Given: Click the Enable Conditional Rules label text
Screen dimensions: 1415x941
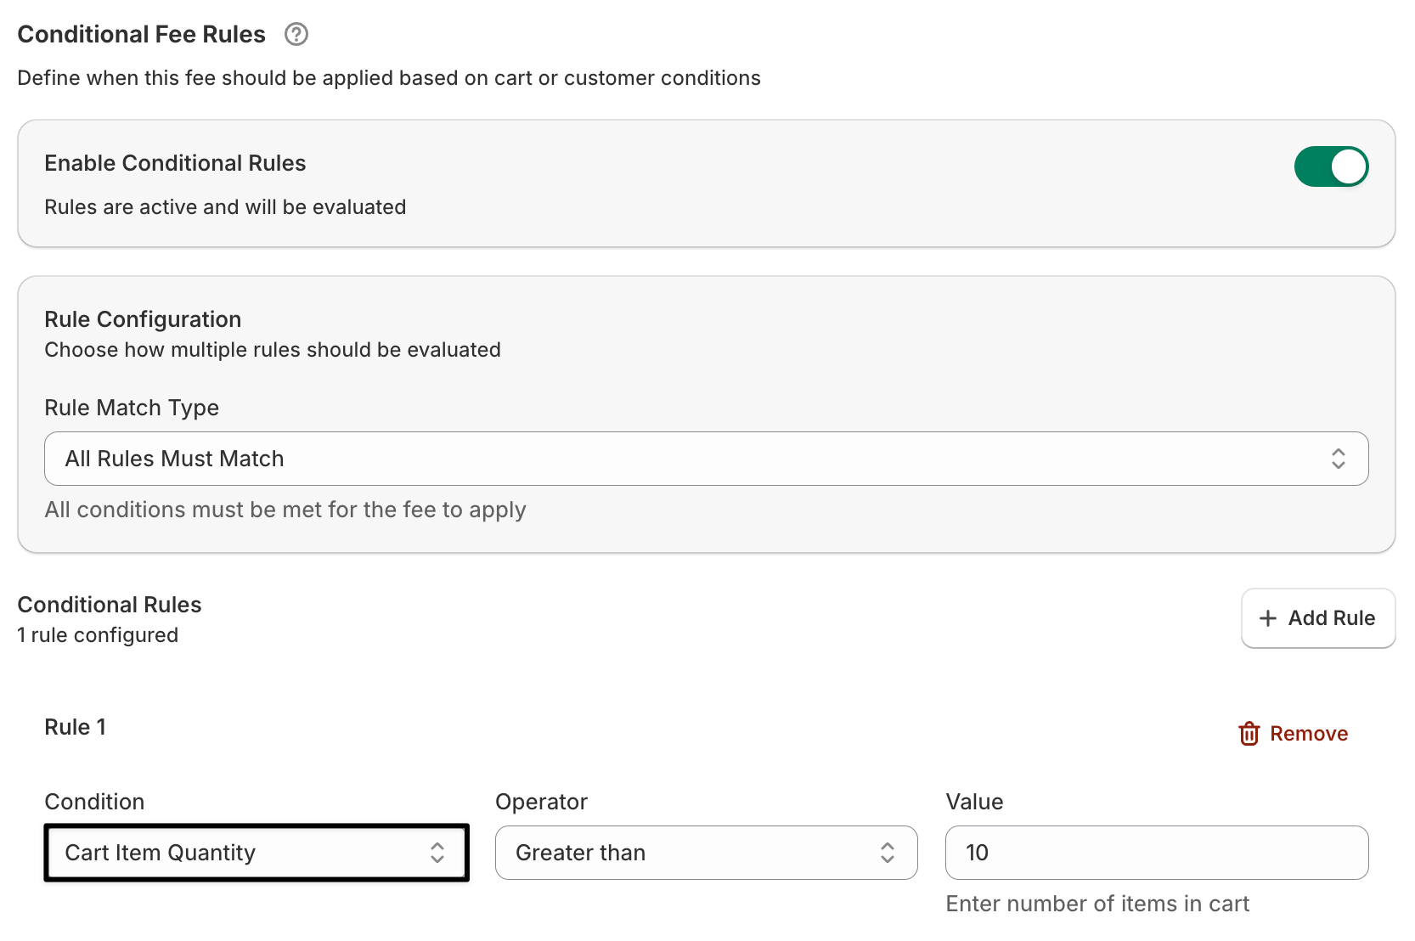Looking at the screenshot, I should [x=175, y=163].
